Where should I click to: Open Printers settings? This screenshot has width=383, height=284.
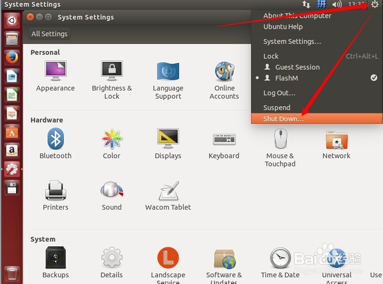[x=55, y=195]
